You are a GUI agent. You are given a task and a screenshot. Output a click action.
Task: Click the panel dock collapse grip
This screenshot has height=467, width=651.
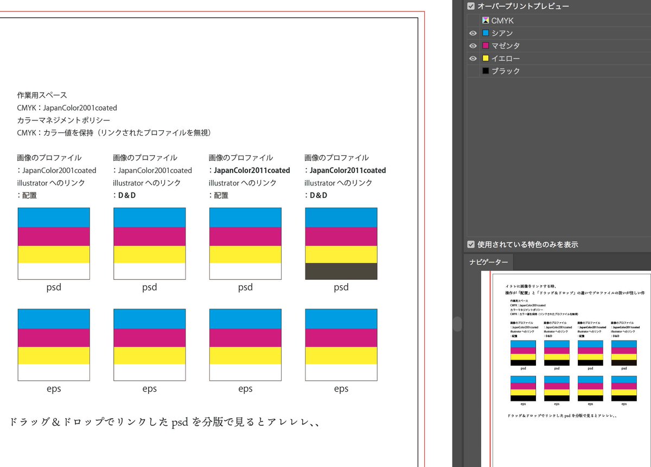pyautogui.click(x=457, y=324)
